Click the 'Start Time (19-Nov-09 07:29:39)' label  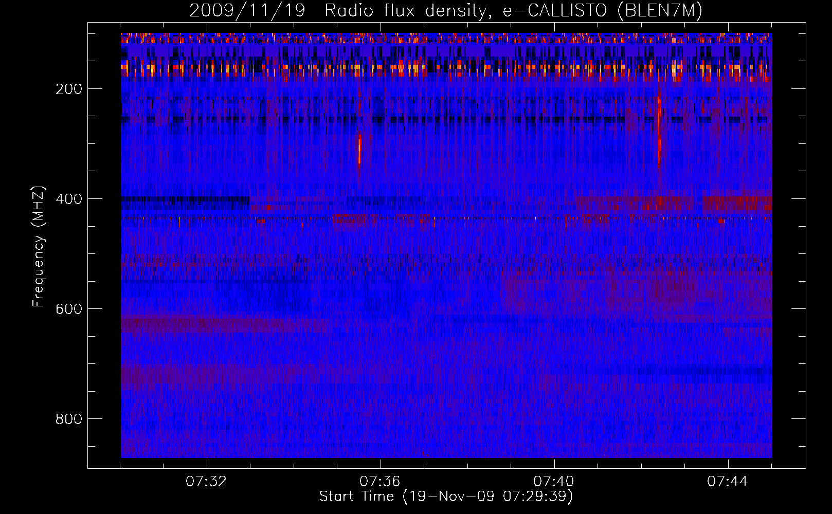click(x=446, y=497)
